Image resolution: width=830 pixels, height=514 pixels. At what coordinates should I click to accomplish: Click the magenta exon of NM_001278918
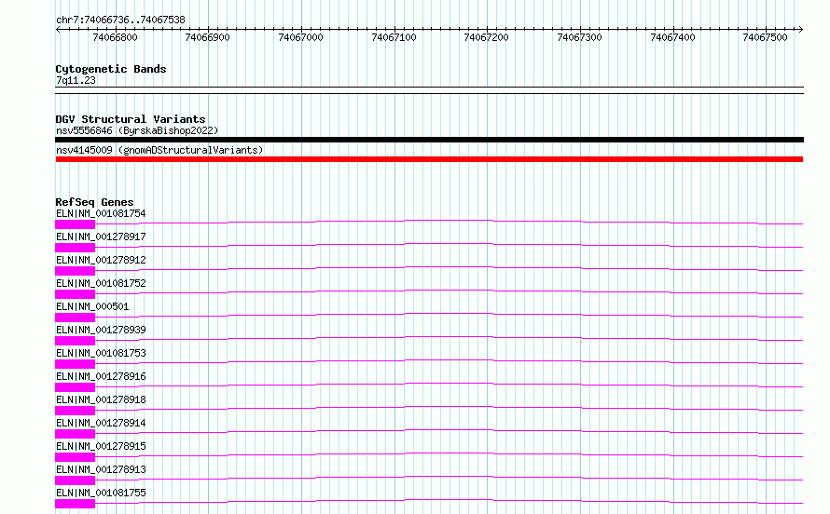pos(76,411)
